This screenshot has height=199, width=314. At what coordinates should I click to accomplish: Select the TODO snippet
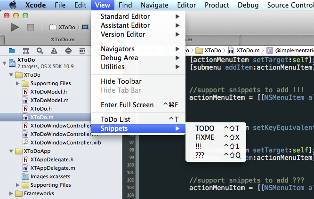(x=216, y=128)
